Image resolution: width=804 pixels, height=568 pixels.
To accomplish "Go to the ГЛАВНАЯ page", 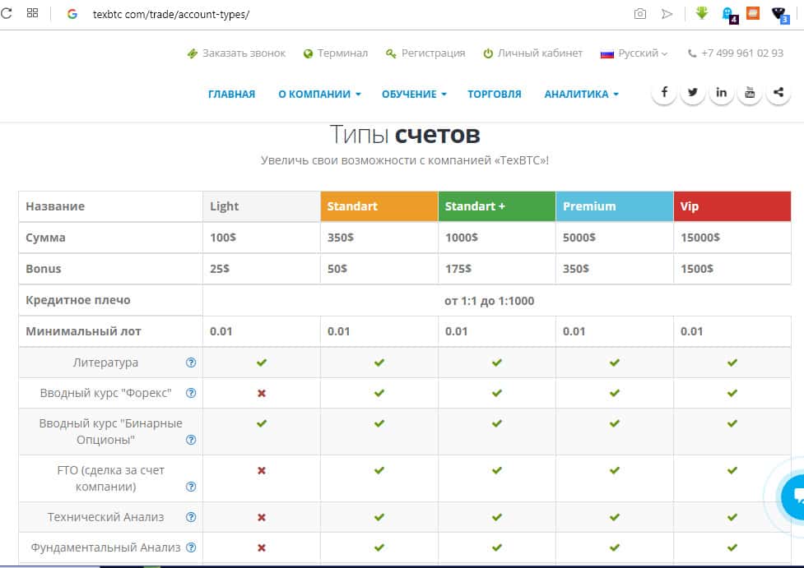I will tap(231, 95).
